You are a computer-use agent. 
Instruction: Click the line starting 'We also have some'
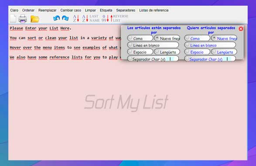[65, 57]
